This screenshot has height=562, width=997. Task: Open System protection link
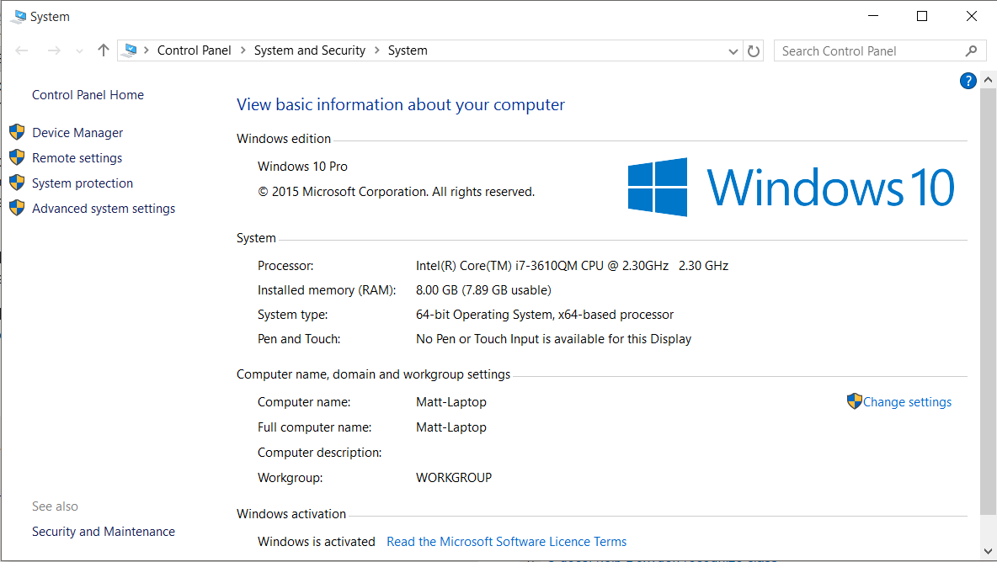click(83, 183)
